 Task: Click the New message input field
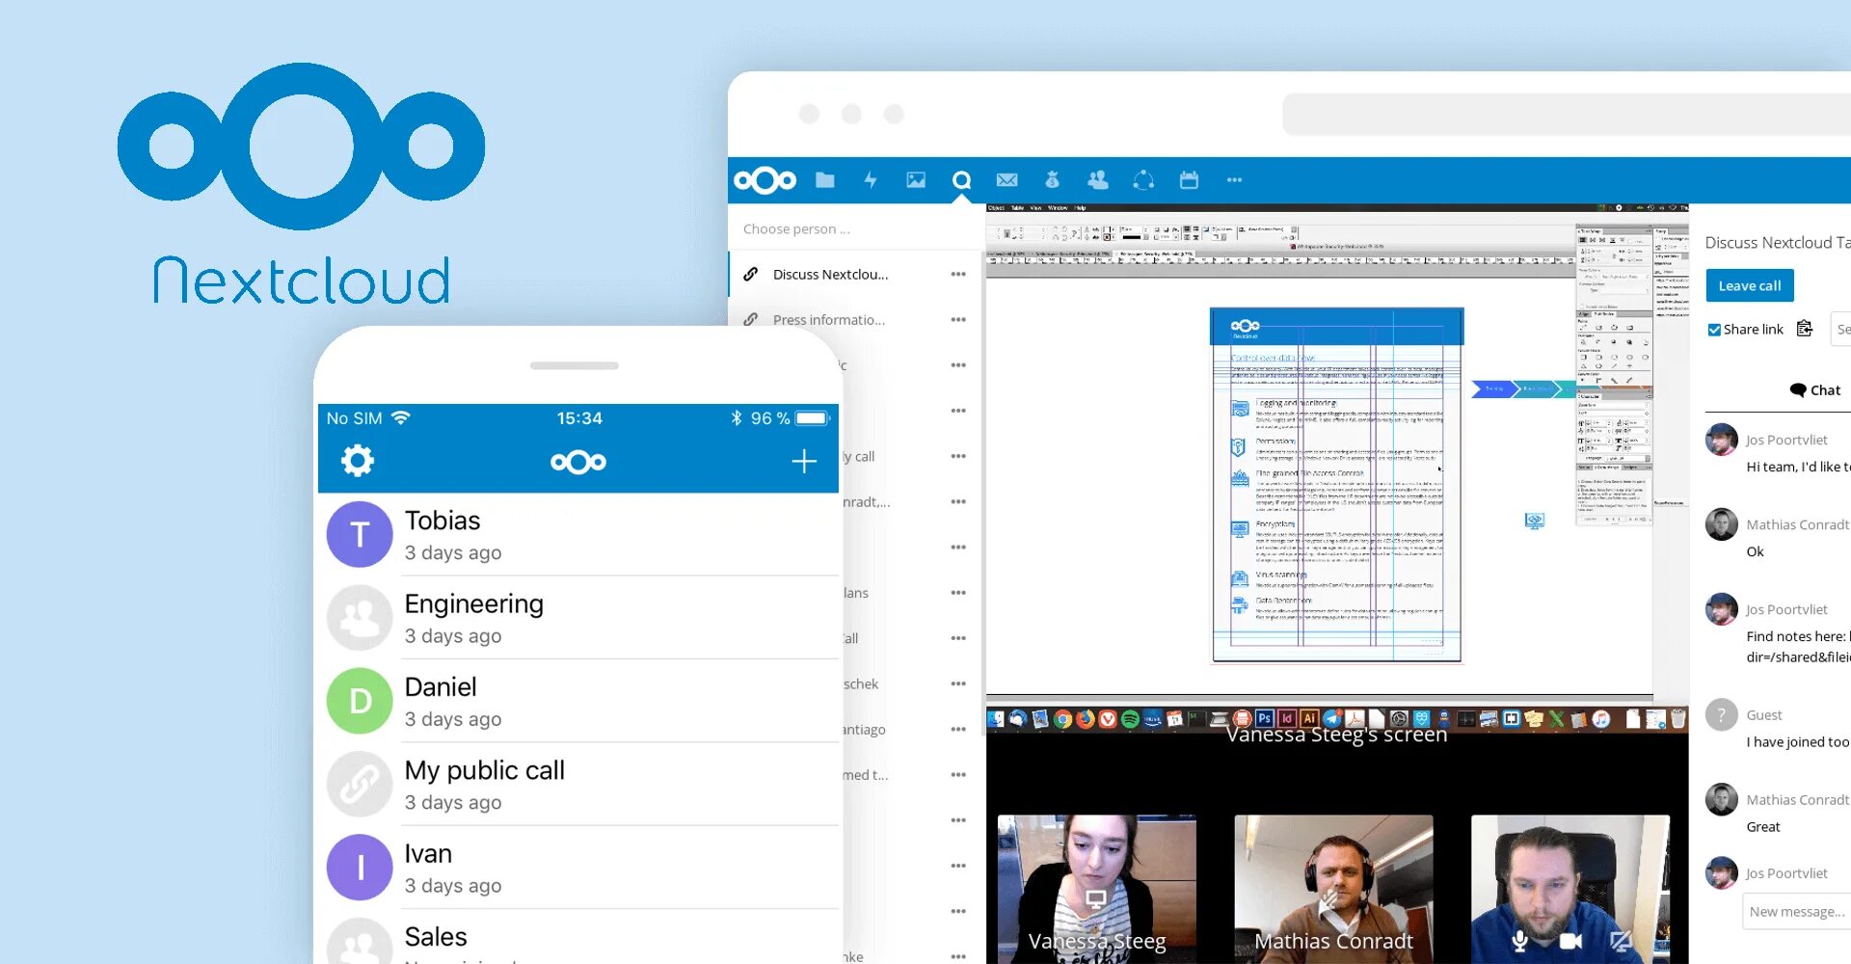(x=1795, y=911)
